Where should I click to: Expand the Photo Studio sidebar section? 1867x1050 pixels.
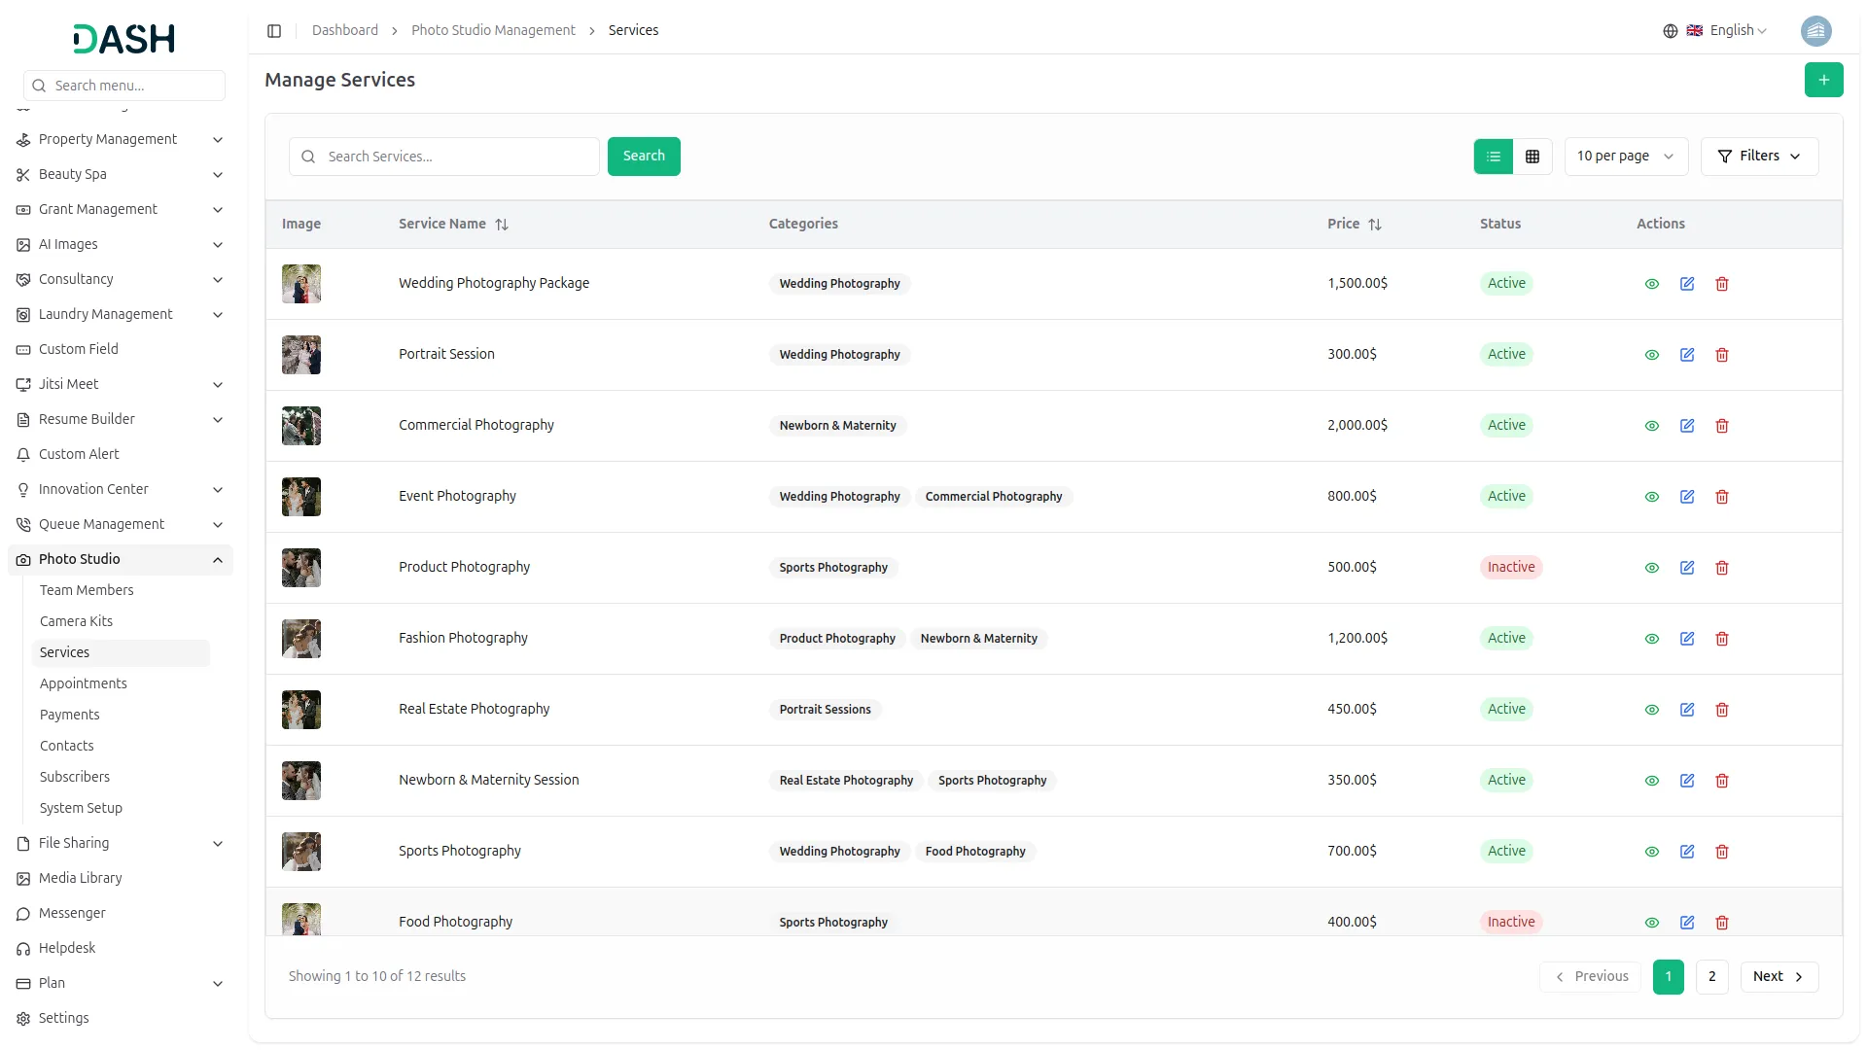[120, 559]
